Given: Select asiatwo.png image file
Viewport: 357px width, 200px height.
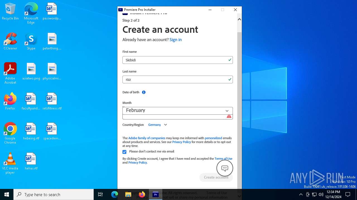Looking at the screenshot, I should (31, 72).
